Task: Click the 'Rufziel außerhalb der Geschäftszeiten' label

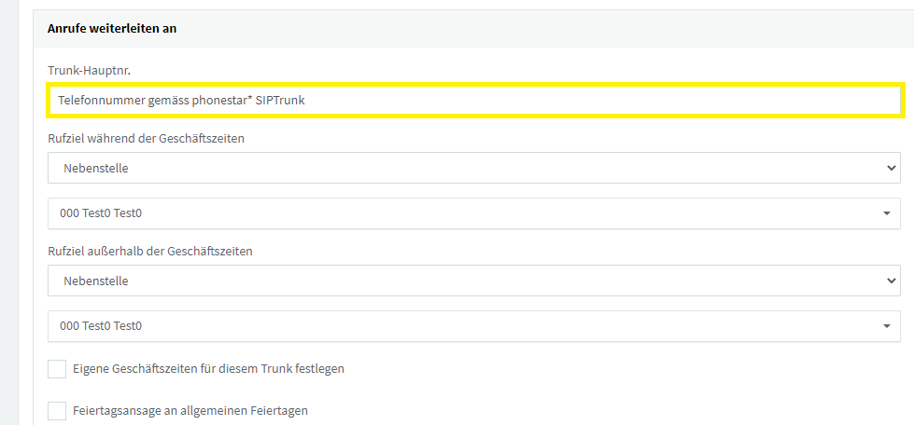Action: (149, 252)
